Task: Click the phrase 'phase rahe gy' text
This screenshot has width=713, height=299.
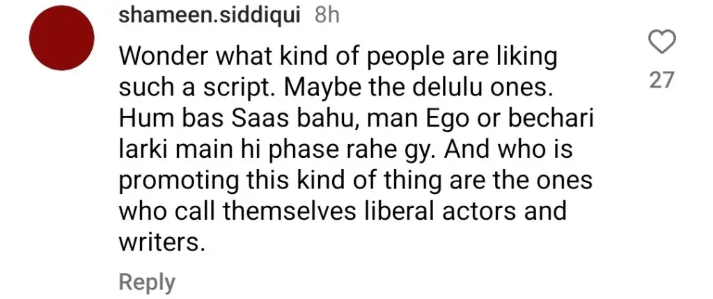Action: click(x=354, y=152)
